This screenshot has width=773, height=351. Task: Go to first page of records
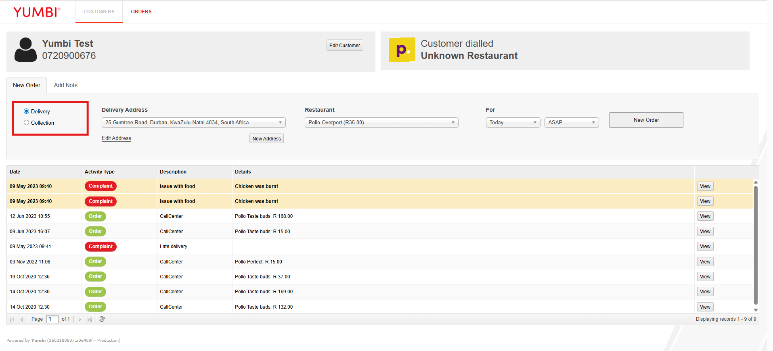click(x=12, y=319)
